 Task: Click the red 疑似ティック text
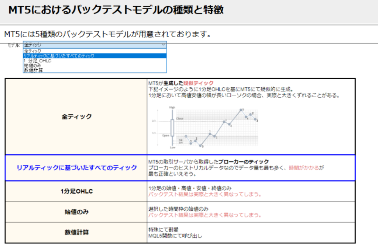198,83
